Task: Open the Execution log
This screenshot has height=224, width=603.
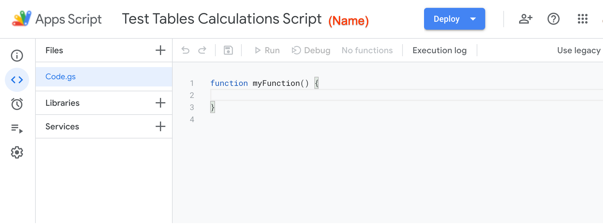Action: tap(439, 50)
